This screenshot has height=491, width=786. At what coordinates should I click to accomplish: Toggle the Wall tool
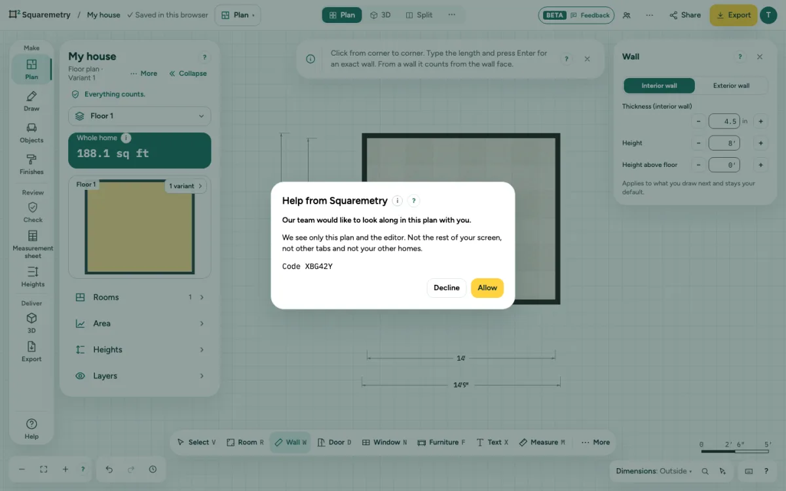[x=291, y=443]
